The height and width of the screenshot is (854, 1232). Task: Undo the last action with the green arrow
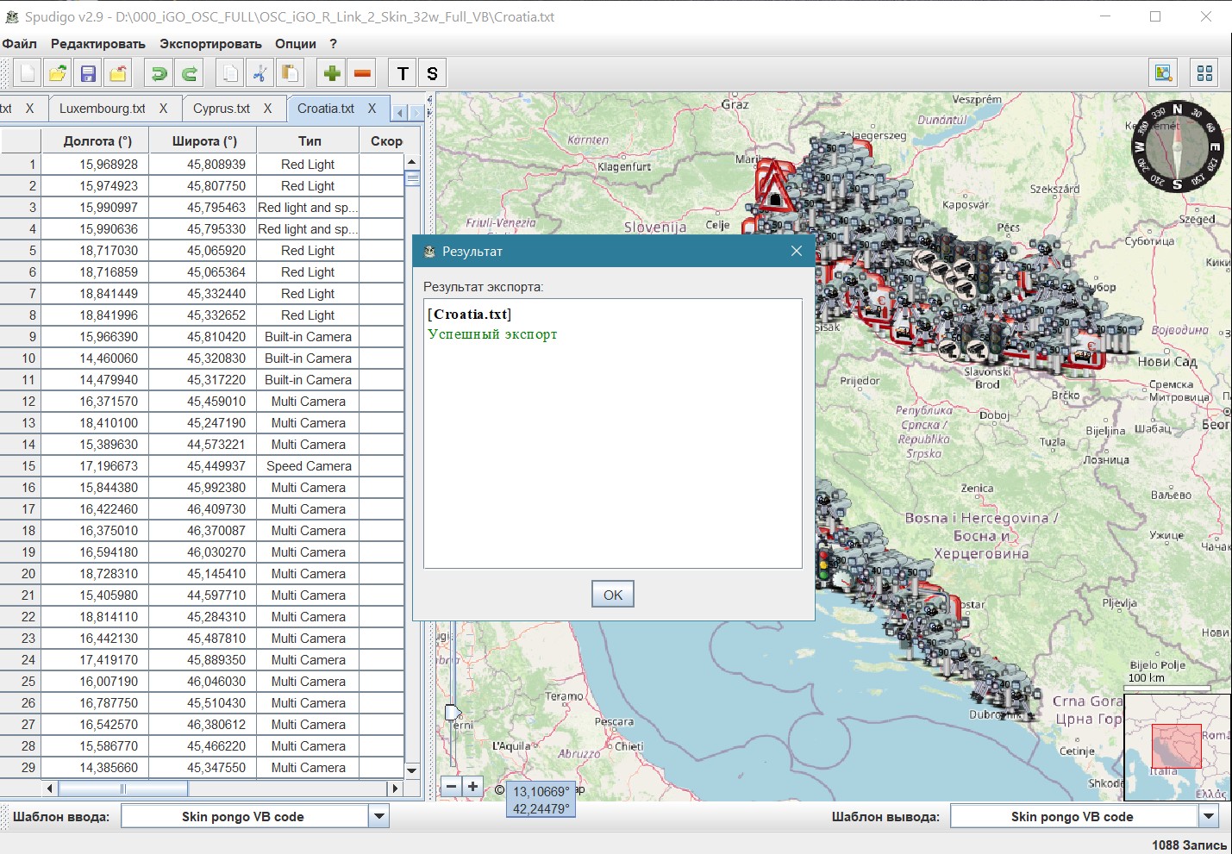coord(159,73)
